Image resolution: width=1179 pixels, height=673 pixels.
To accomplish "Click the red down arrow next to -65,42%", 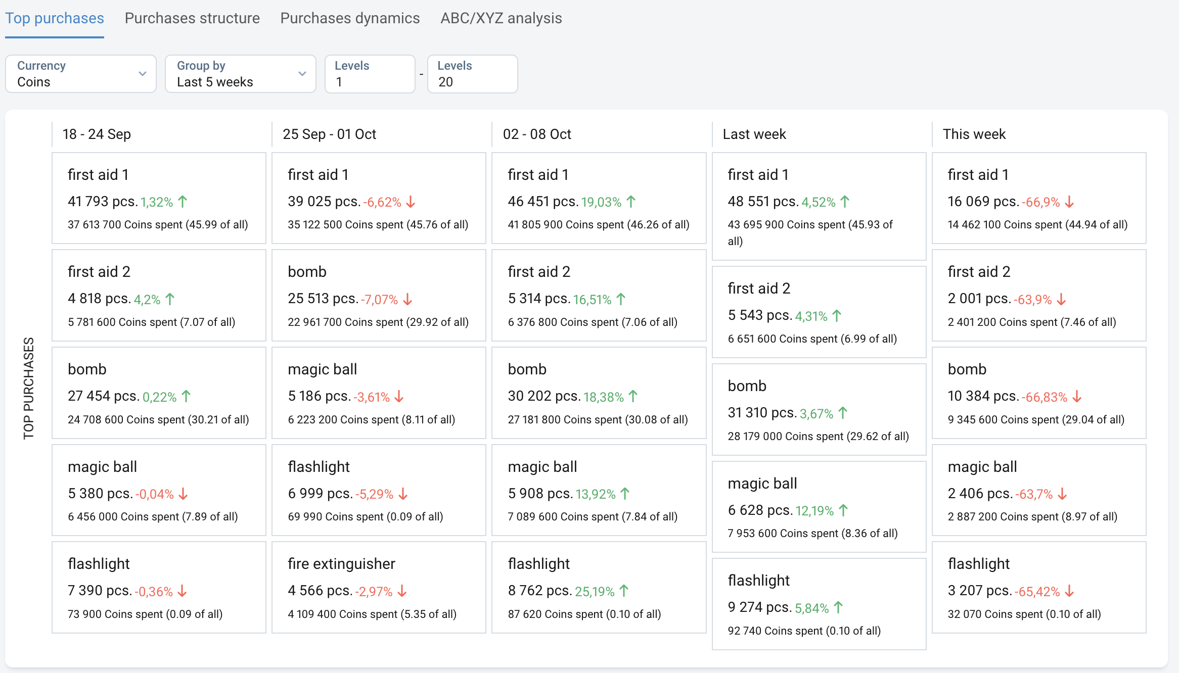I will coord(1069,591).
